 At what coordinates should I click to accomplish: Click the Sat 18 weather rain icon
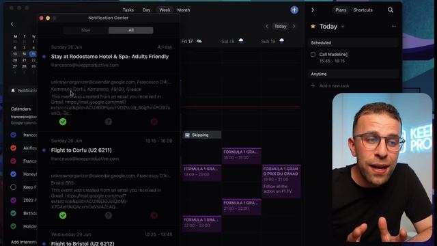coord(241,41)
